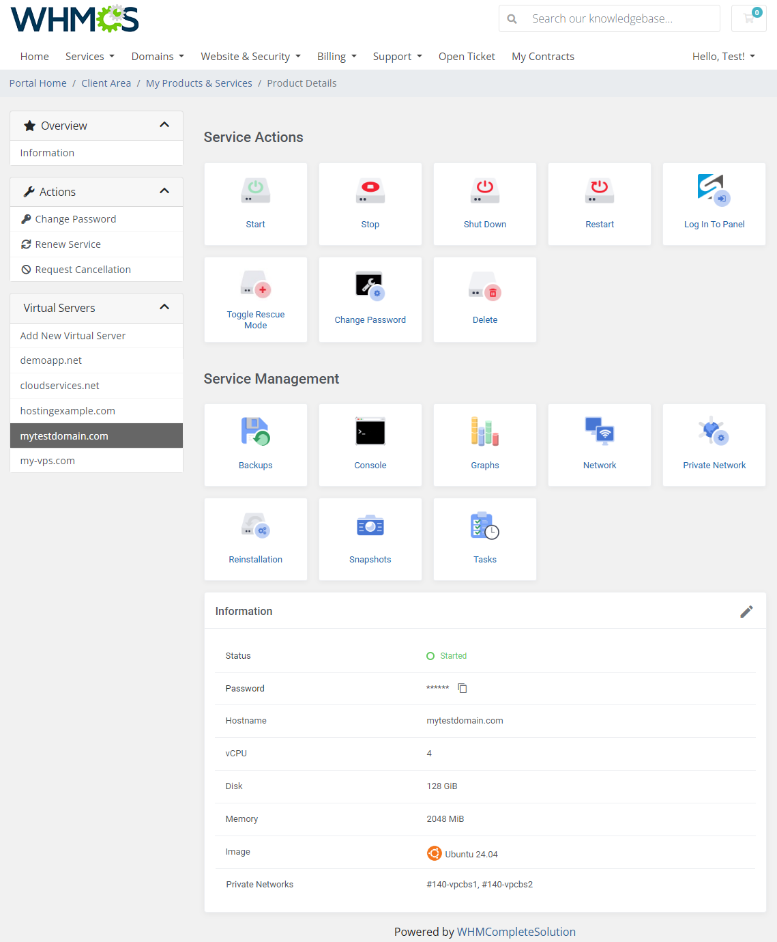Select mytestdomain.com from the server list
The image size is (777, 942).
pos(63,436)
